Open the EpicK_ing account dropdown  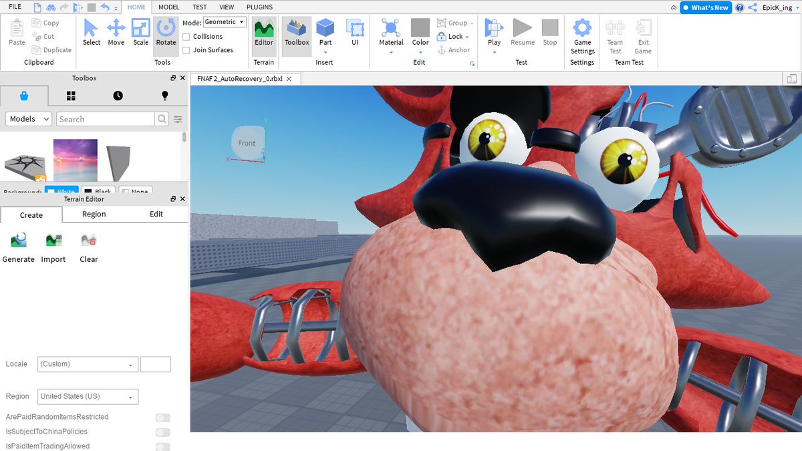(x=780, y=7)
